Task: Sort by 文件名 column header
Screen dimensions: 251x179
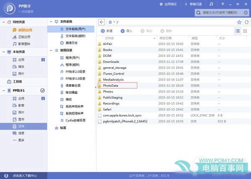Action: [110, 38]
